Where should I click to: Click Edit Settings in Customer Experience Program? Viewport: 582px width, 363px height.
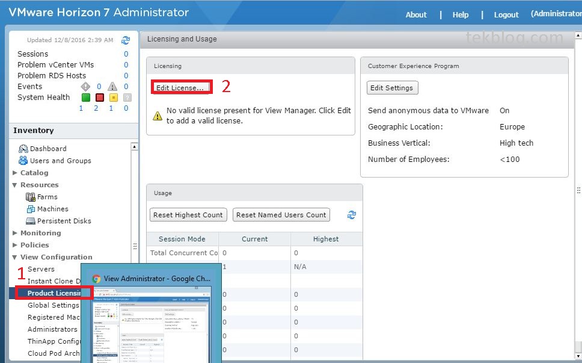pos(393,88)
